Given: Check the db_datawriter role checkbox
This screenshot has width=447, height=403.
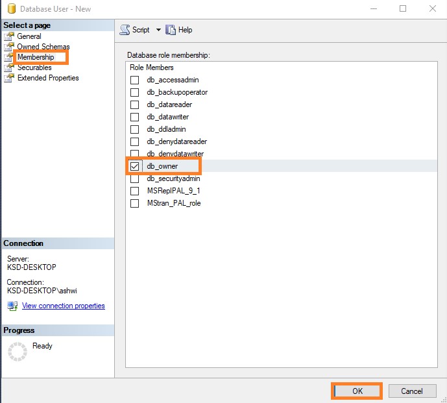Looking at the screenshot, I should (x=135, y=117).
